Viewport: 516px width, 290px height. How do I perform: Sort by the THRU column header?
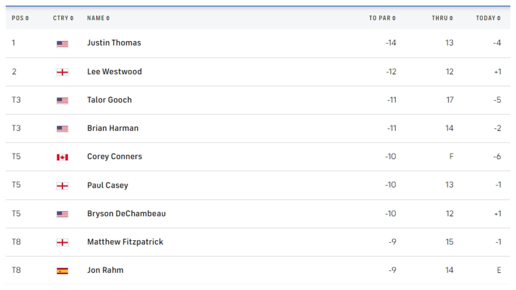coord(442,18)
